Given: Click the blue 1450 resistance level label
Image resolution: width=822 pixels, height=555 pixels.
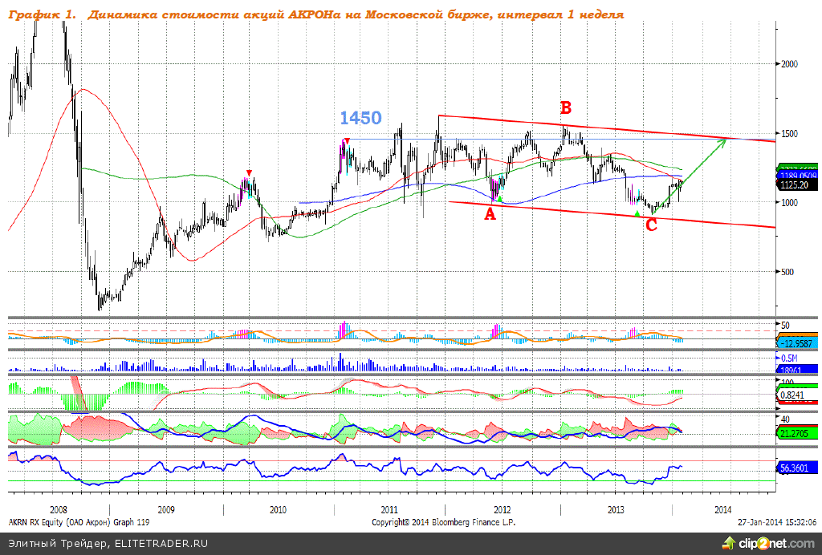Looking at the screenshot, I should point(360,118).
